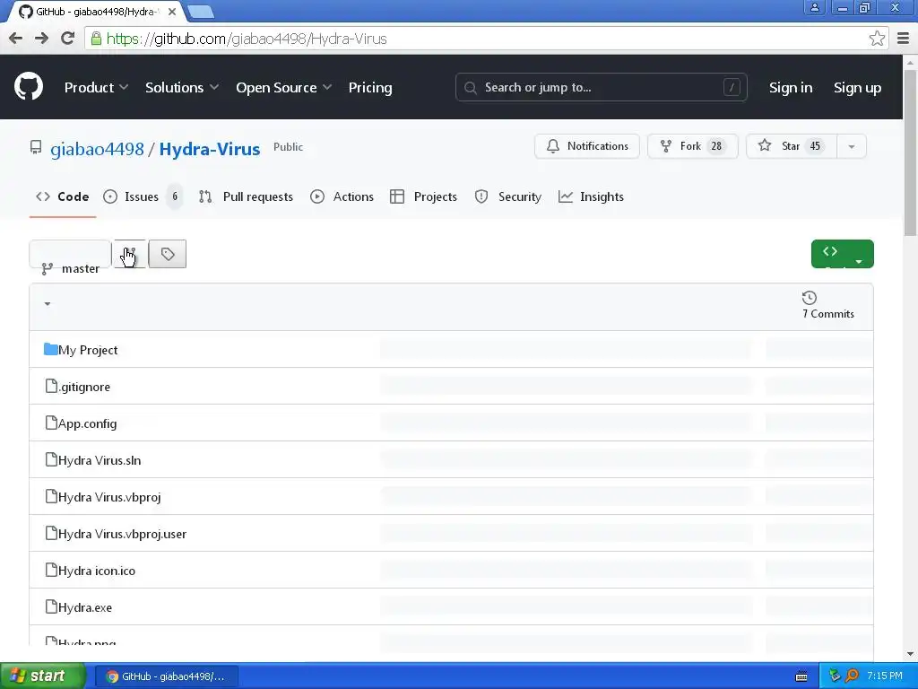The height and width of the screenshot is (689, 918).
Task: Open the branches icon button next to master
Action: click(x=129, y=254)
